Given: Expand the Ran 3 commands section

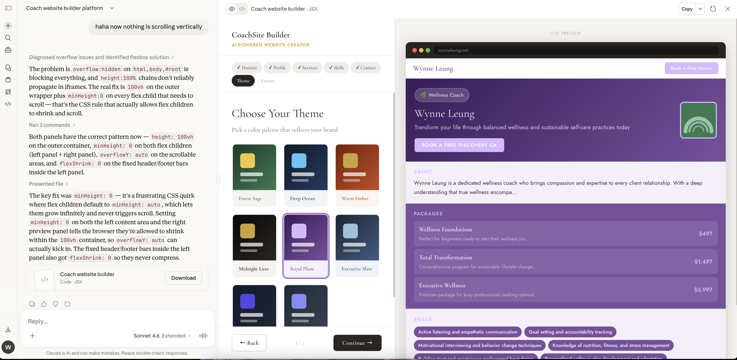Looking at the screenshot, I should [52, 125].
